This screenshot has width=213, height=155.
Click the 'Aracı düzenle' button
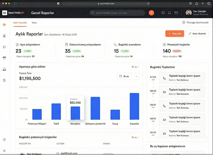(x=197, y=33)
